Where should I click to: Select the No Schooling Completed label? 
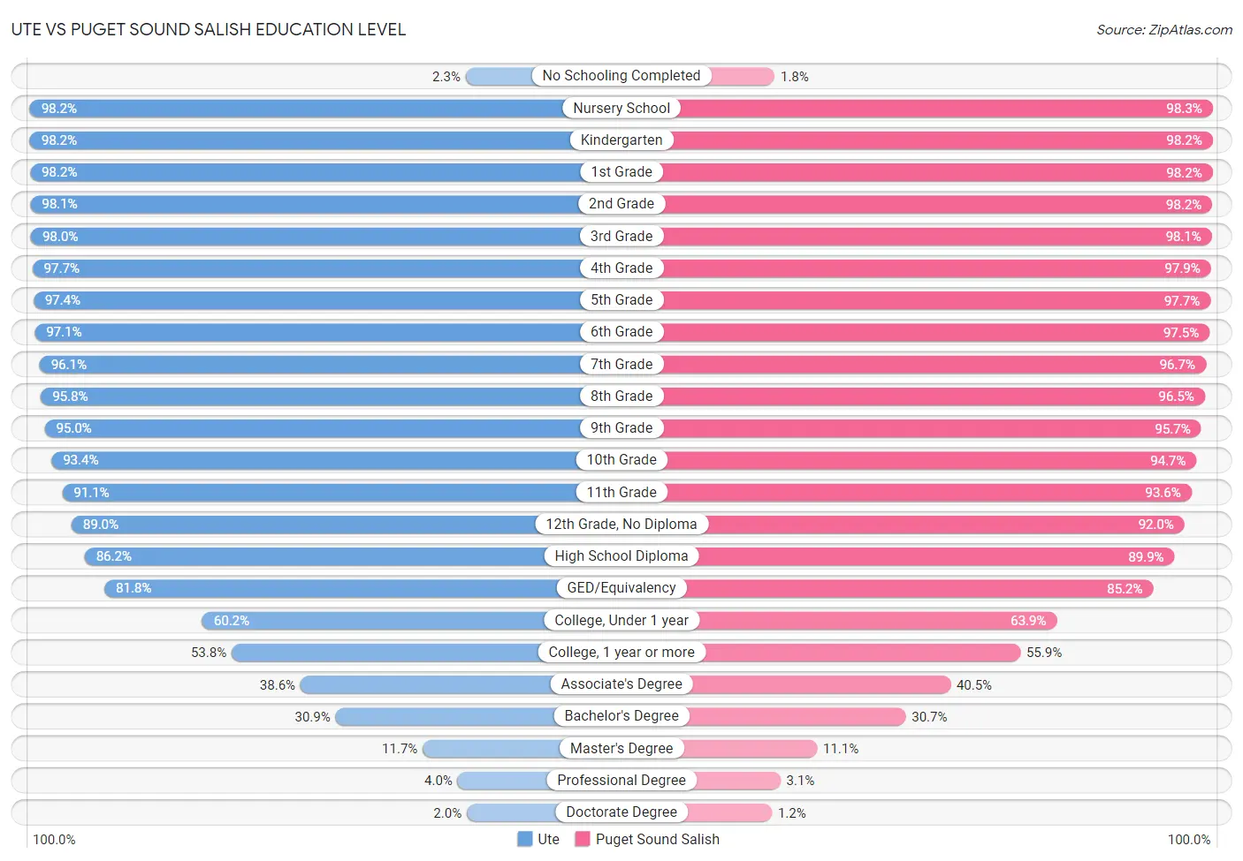click(621, 76)
